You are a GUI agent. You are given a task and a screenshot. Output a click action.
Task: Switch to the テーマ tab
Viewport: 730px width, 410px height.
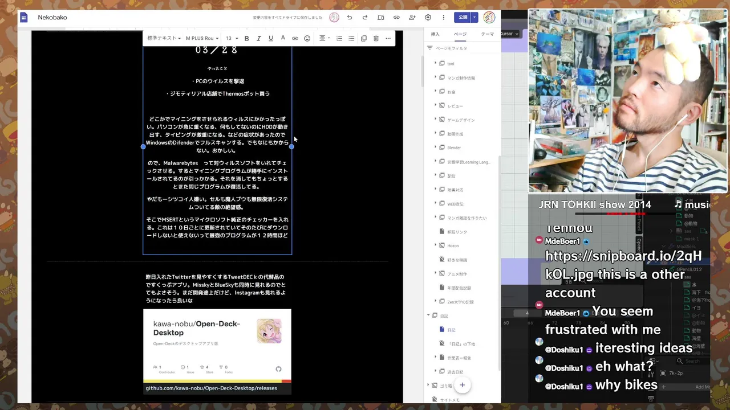point(488,34)
